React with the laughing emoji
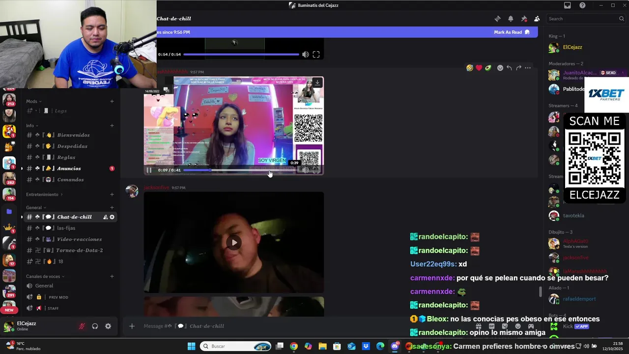The width and height of the screenshot is (629, 354). pyautogui.click(x=470, y=68)
